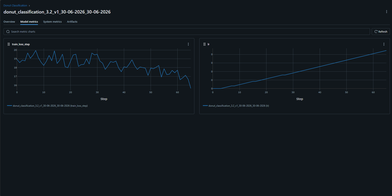Grab the train_loss_step chart drag handle

9,44
